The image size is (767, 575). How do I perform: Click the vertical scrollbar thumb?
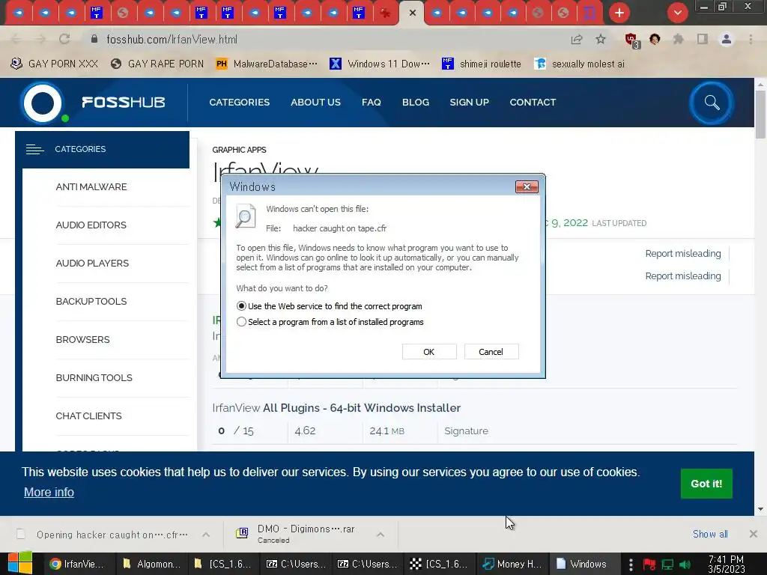(x=760, y=114)
